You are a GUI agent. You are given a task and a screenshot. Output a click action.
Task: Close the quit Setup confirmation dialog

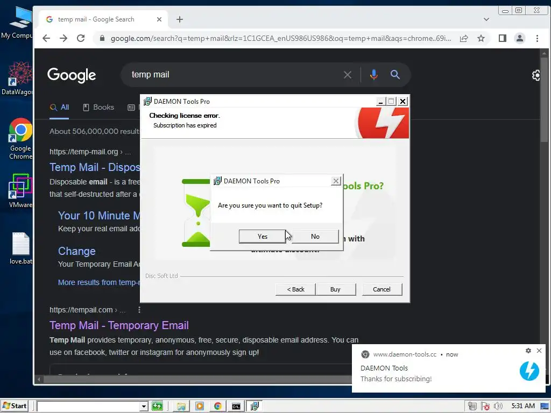[336, 181]
